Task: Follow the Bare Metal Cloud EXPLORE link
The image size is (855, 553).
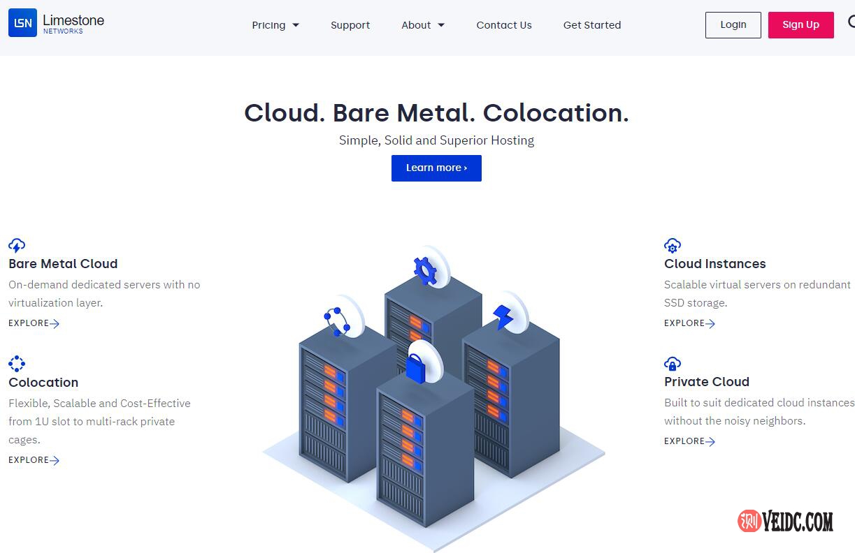Action: pos(34,323)
